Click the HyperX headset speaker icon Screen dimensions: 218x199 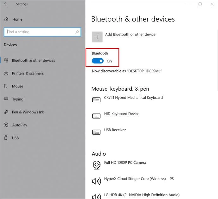[97, 181]
